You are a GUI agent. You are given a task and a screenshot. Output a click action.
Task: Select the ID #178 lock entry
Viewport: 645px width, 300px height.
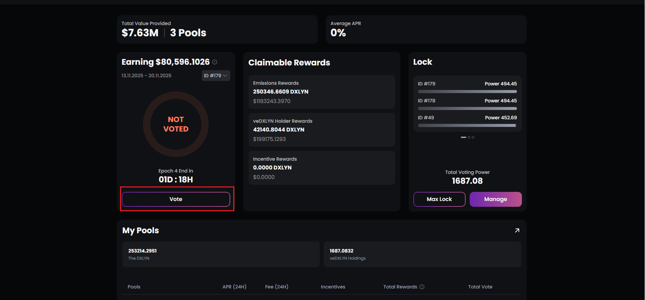tap(467, 101)
